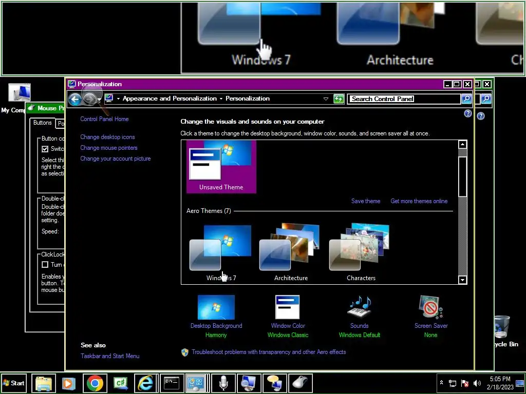Open help icon in Personalization window
Viewport: 526px width, 394px height.
(467, 113)
